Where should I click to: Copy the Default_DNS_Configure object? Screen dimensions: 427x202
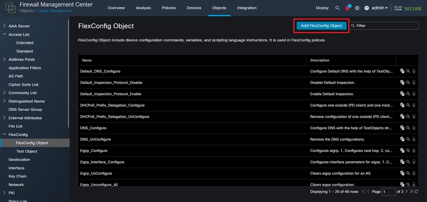tap(402, 71)
